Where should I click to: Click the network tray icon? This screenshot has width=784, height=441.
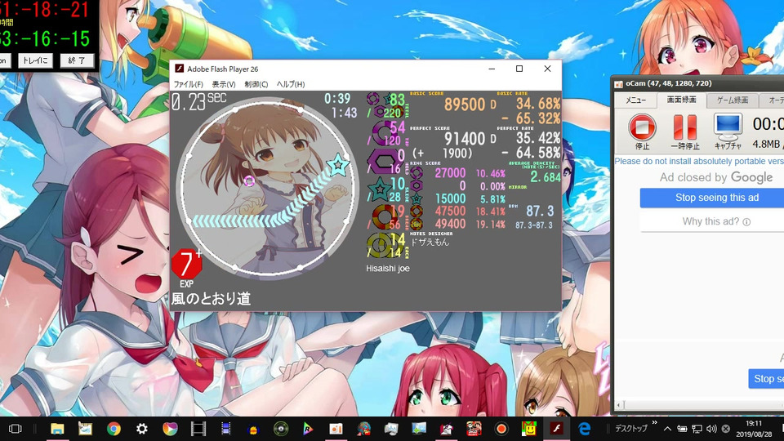[x=697, y=429]
